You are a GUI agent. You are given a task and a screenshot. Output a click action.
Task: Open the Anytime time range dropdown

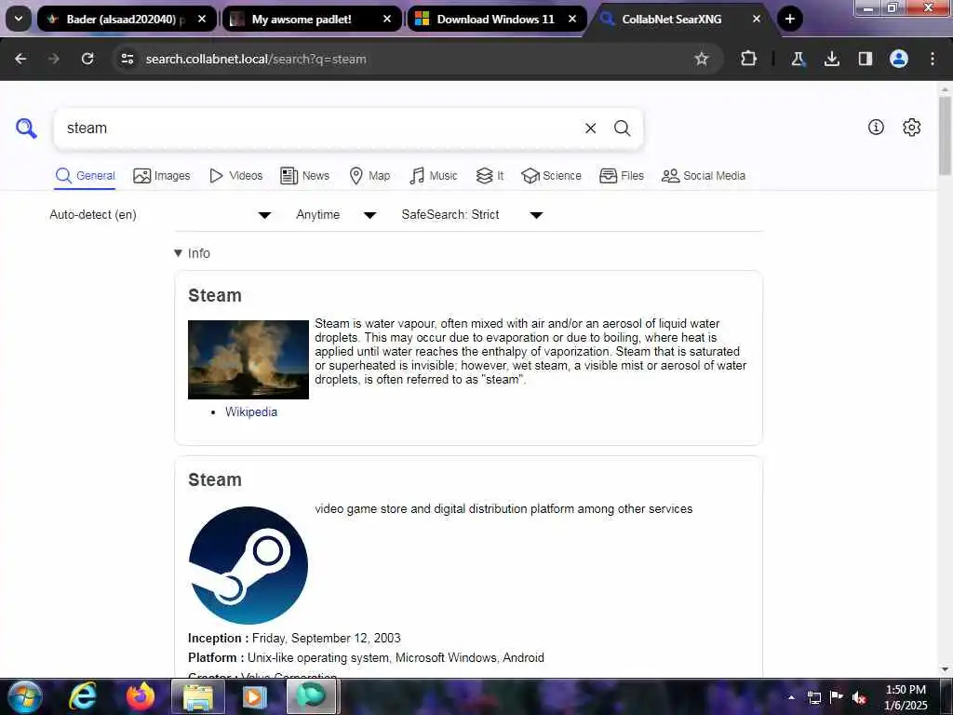click(336, 215)
